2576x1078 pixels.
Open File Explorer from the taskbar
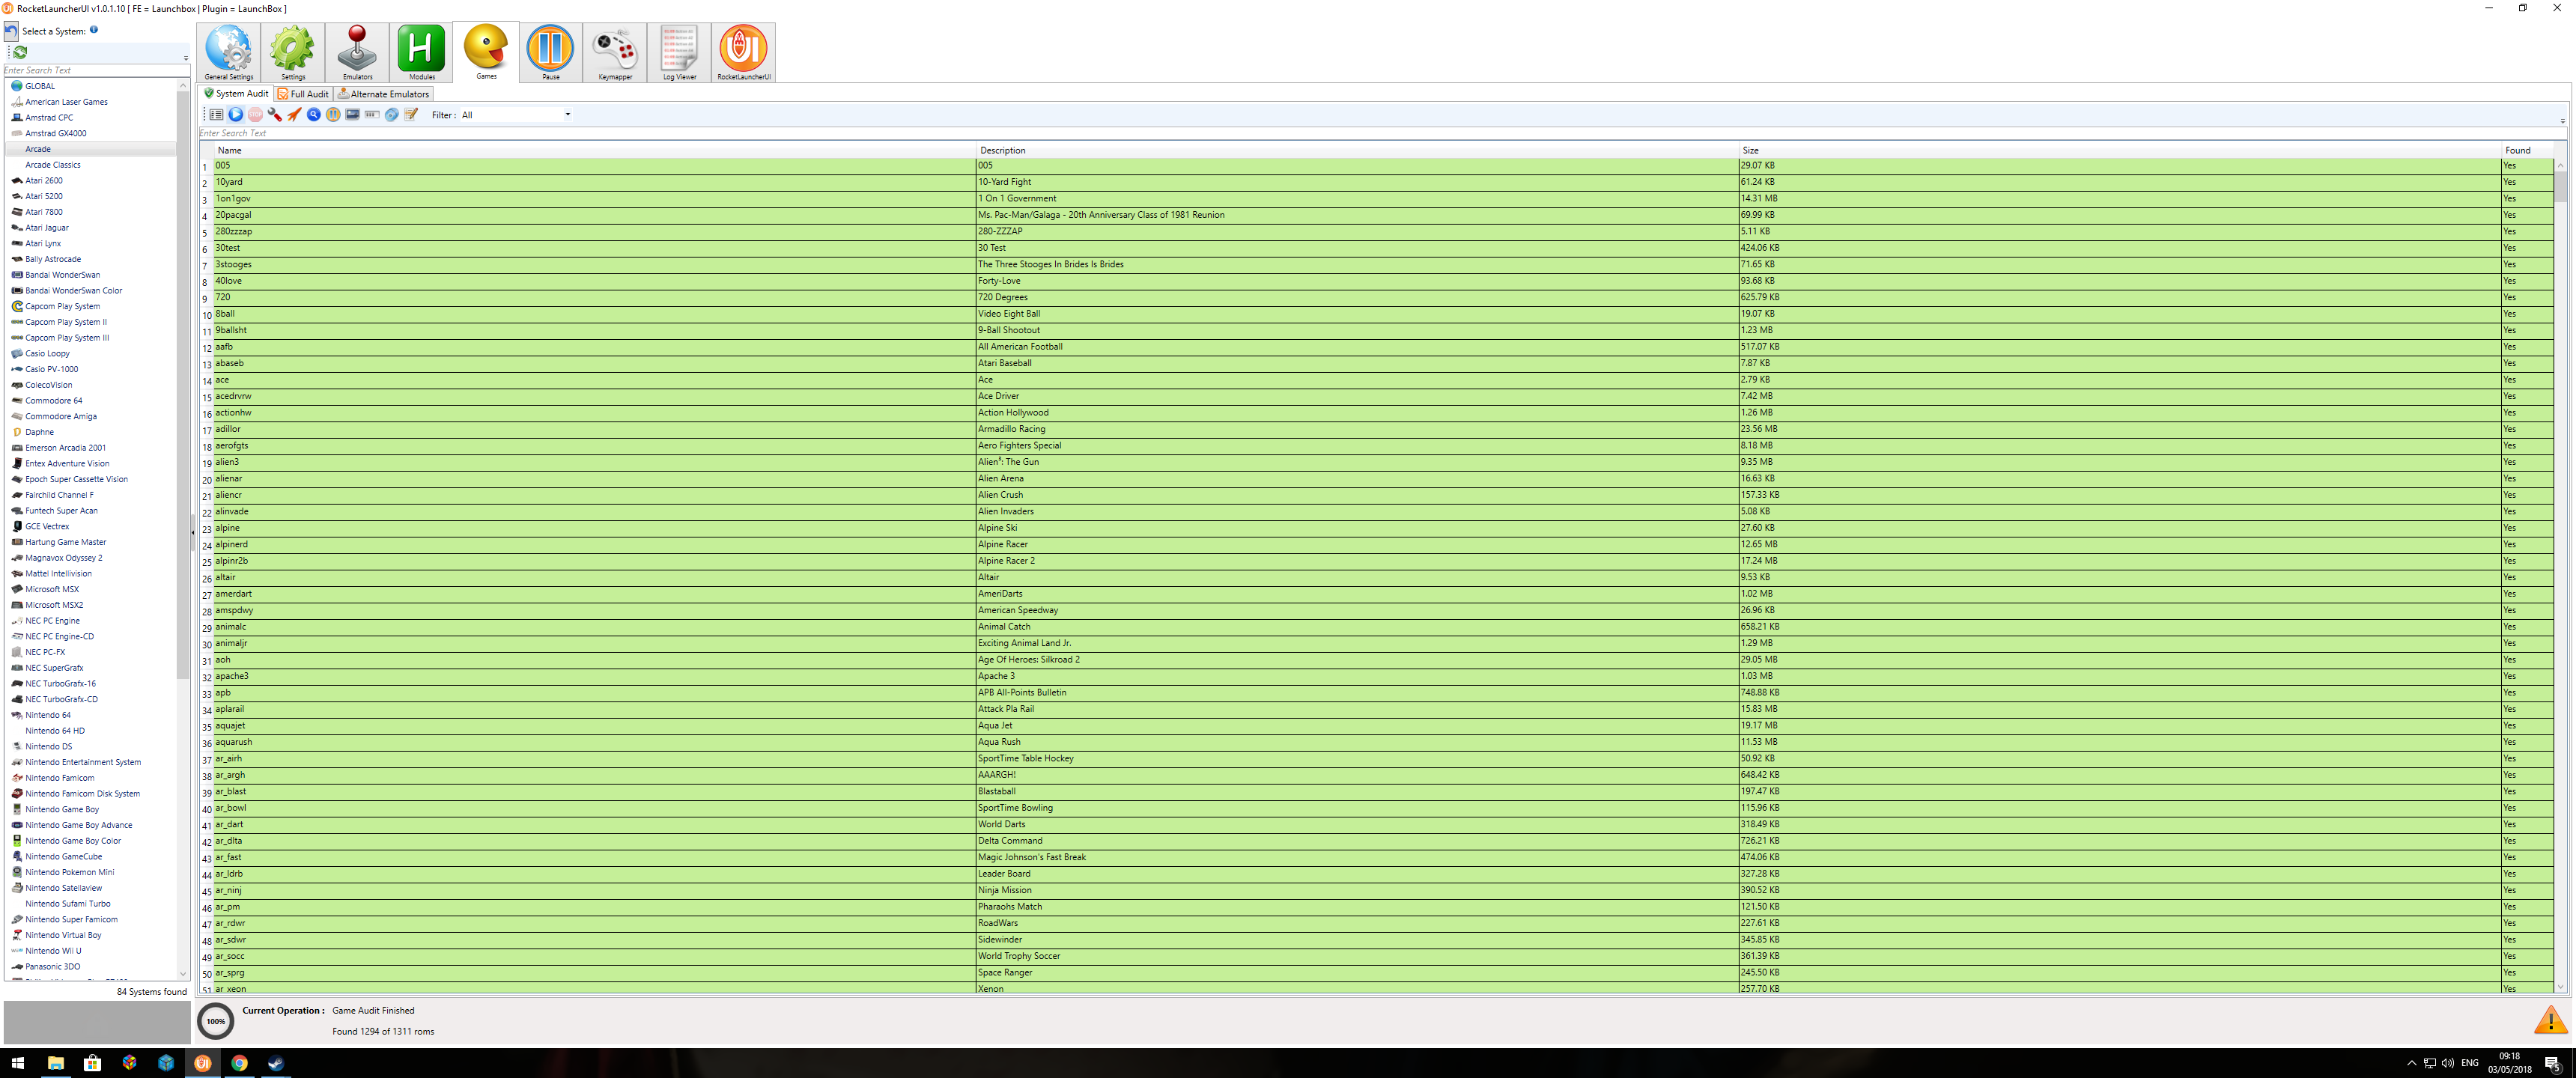click(55, 1063)
